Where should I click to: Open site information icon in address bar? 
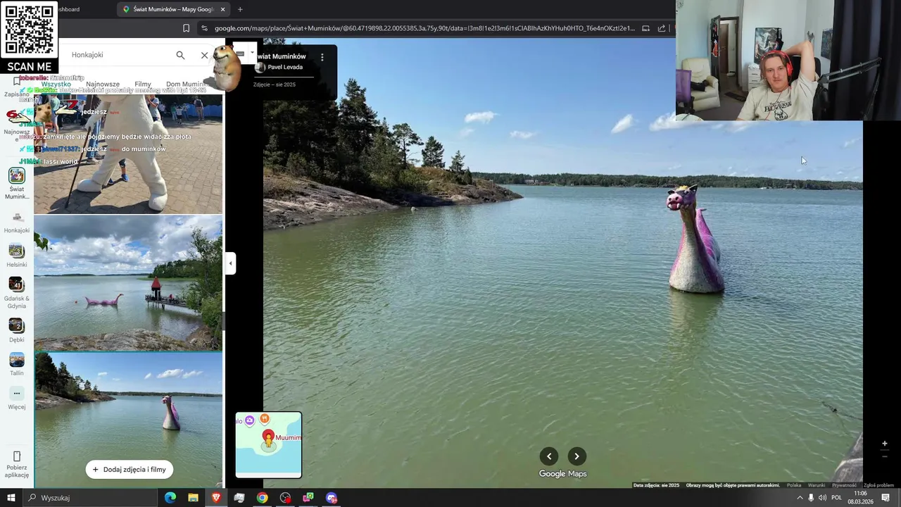point(204,28)
